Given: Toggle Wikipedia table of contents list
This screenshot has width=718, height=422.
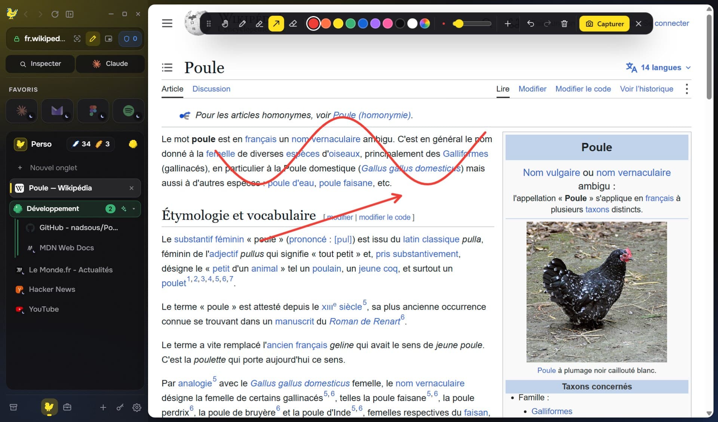Looking at the screenshot, I should [167, 68].
